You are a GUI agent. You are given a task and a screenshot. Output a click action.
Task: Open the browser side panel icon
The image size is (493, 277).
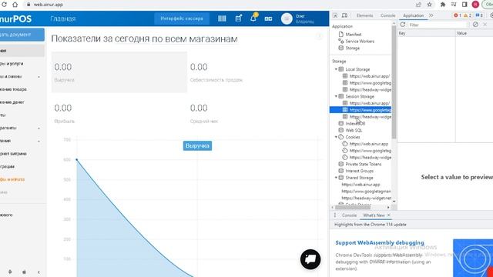click(464, 5)
